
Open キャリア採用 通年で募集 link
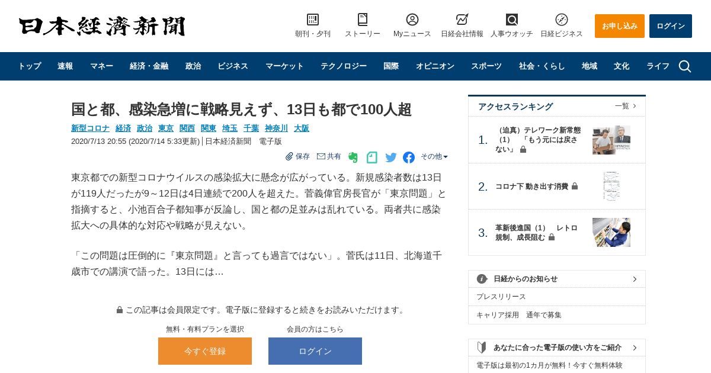(x=519, y=315)
